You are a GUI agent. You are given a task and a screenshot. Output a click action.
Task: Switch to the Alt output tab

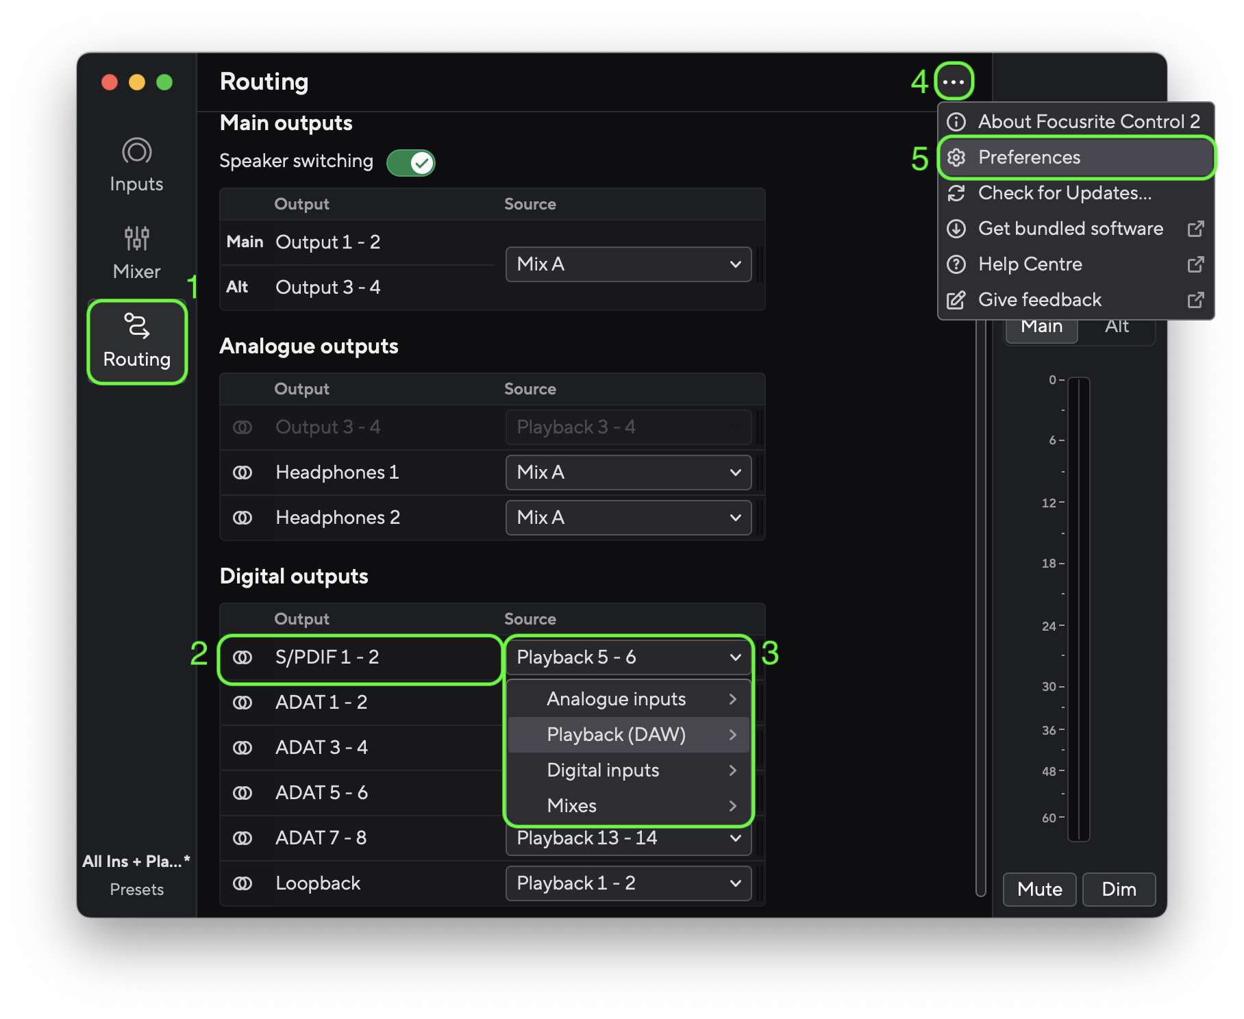pos(1116,326)
